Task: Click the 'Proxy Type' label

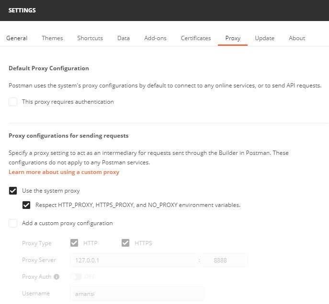Action: click(x=37, y=243)
